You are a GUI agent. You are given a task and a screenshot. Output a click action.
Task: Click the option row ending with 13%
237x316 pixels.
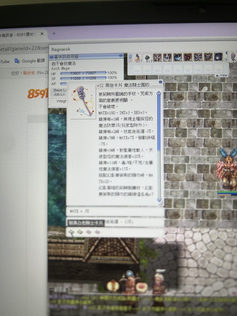pyautogui.click(x=115, y=222)
